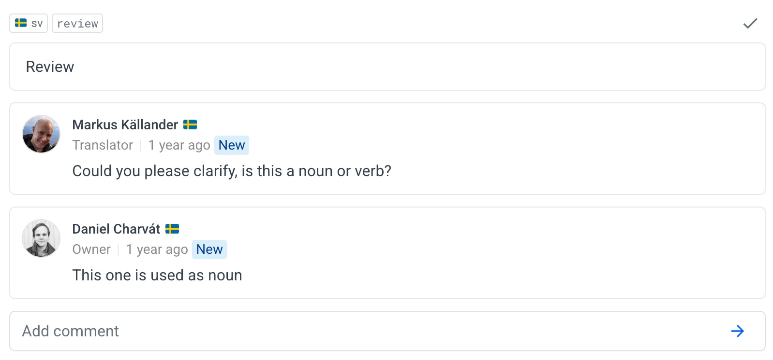Click the New badge on Daniel's comment
This screenshot has height=360, width=773.
209,249
